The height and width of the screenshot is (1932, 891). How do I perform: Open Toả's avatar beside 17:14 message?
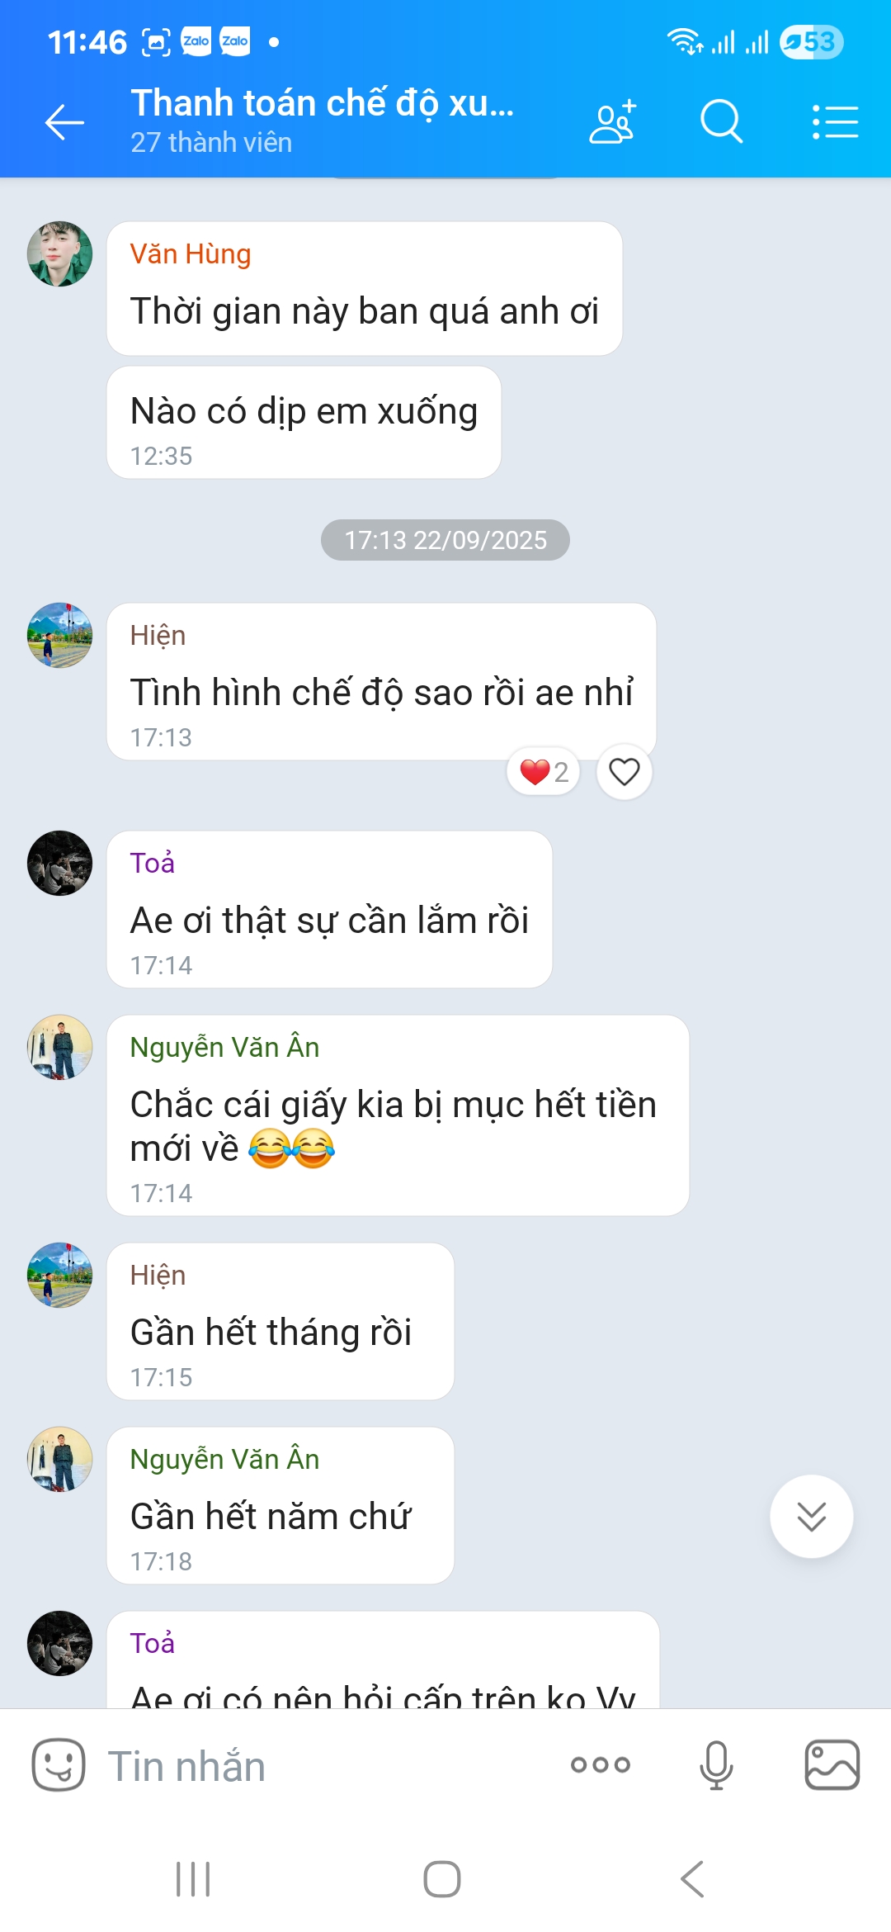click(x=60, y=863)
